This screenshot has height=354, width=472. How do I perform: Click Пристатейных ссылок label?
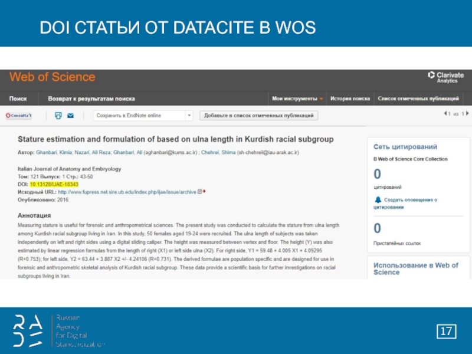coord(397,243)
